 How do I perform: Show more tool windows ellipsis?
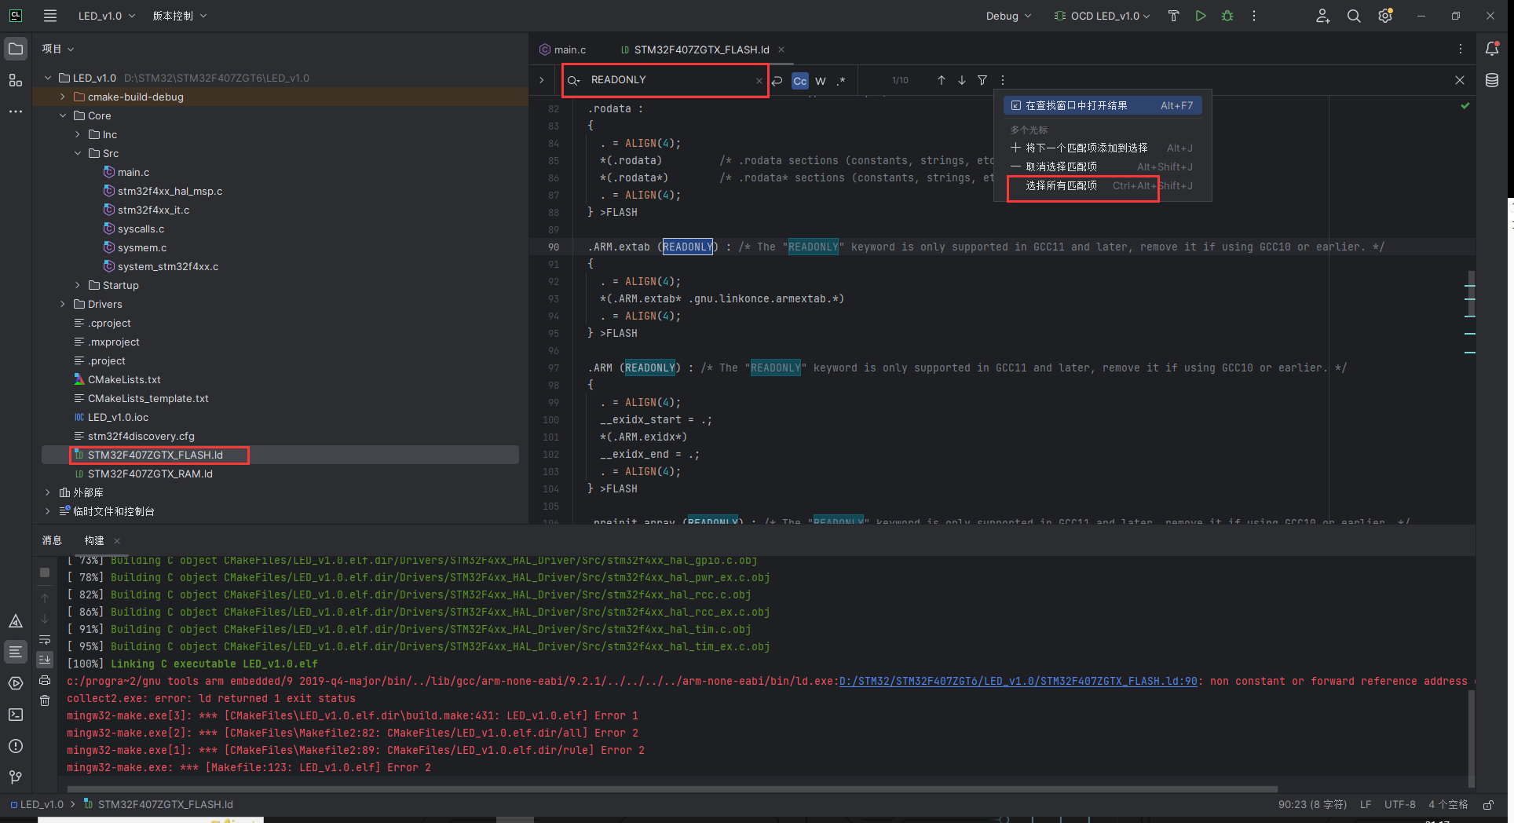coord(16,112)
